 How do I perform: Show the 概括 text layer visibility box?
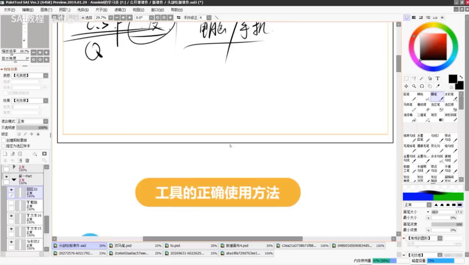click(11, 203)
